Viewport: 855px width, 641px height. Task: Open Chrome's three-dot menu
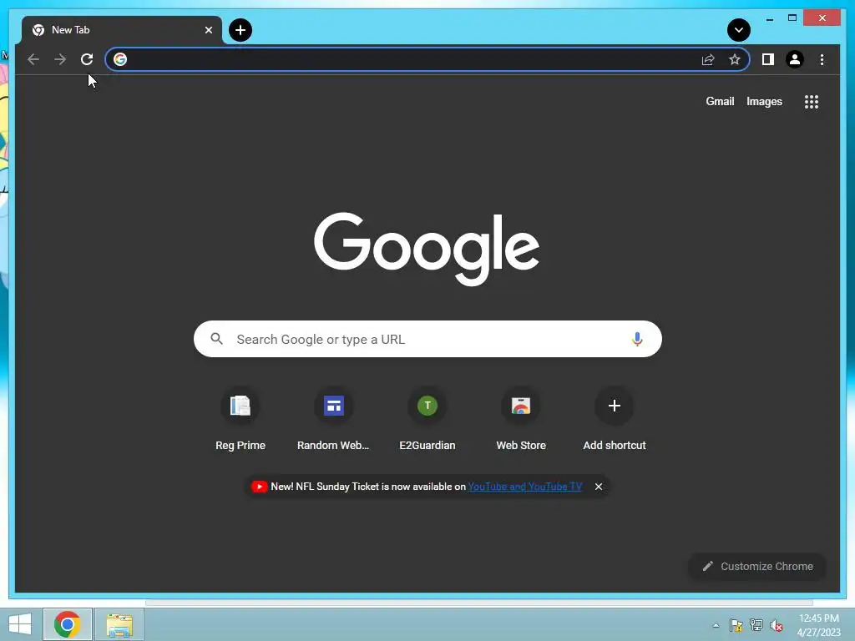click(822, 59)
